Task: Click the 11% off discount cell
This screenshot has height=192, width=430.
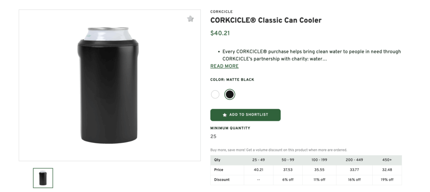Action: coord(319,180)
